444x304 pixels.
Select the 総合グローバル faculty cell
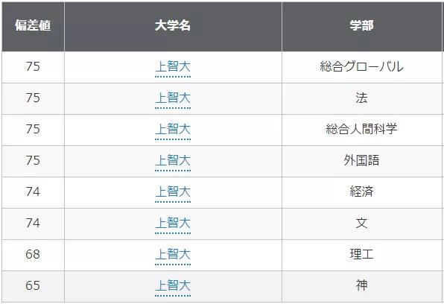361,67
